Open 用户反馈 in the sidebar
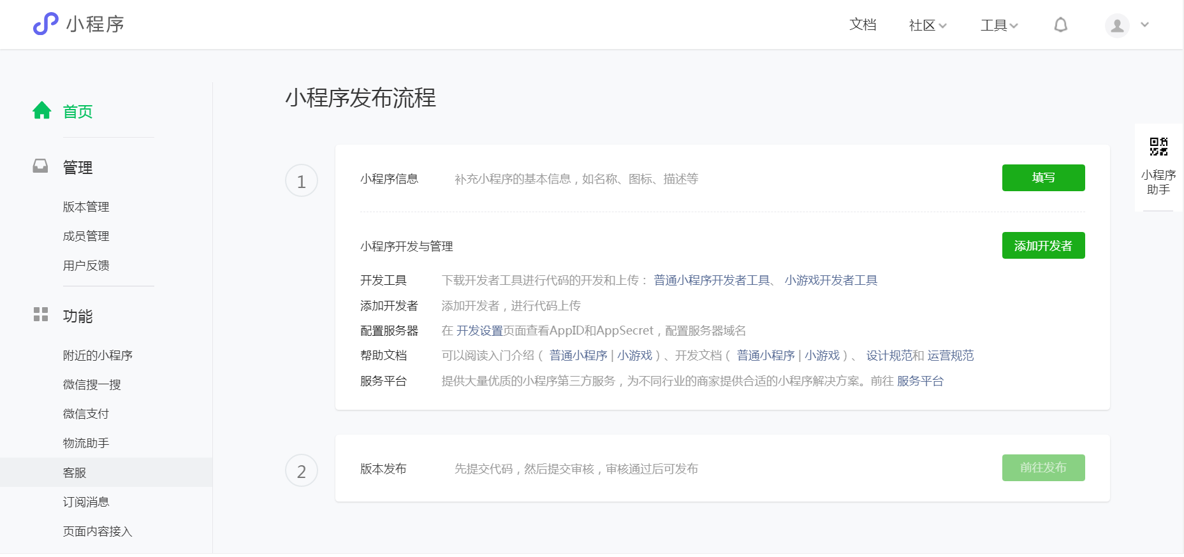This screenshot has width=1184, height=557. tap(86, 266)
